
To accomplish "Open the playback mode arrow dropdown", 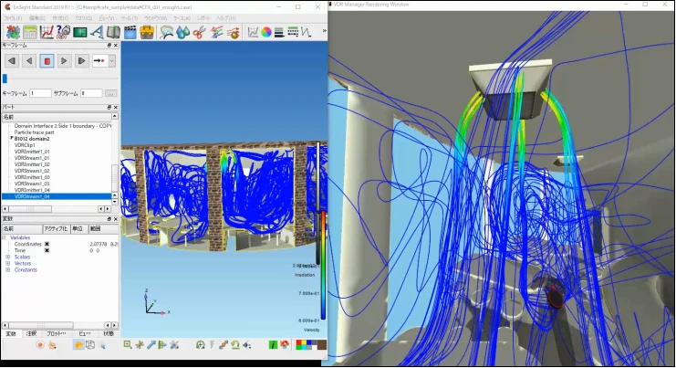I will (x=111, y=61).
